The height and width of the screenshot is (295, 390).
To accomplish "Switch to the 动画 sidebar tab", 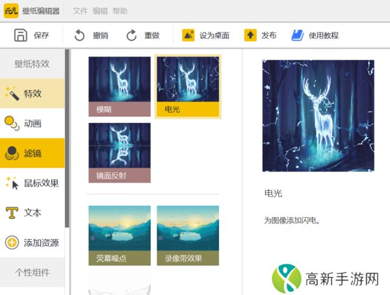I will pyautogui.click(x=32, y=123).
